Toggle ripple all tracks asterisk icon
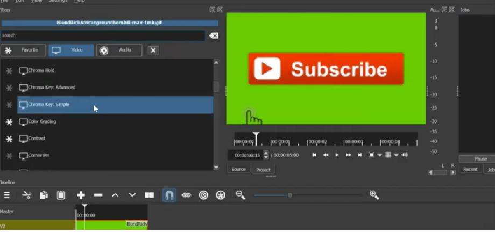495x232 pixels. point(221,195)
